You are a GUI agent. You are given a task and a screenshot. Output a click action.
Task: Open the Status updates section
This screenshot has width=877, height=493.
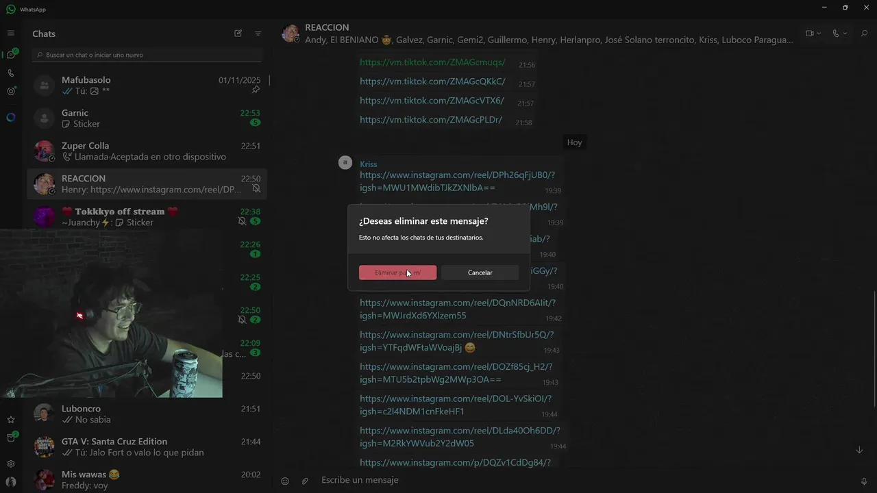(x=10, y=91)
